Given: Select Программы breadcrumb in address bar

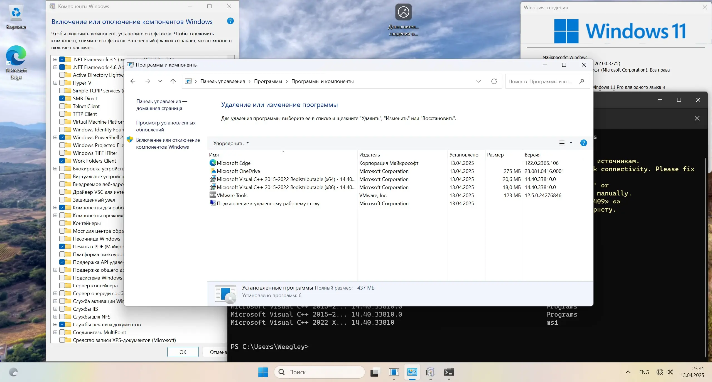Looking at the screenshot, I should pos(268,81).
